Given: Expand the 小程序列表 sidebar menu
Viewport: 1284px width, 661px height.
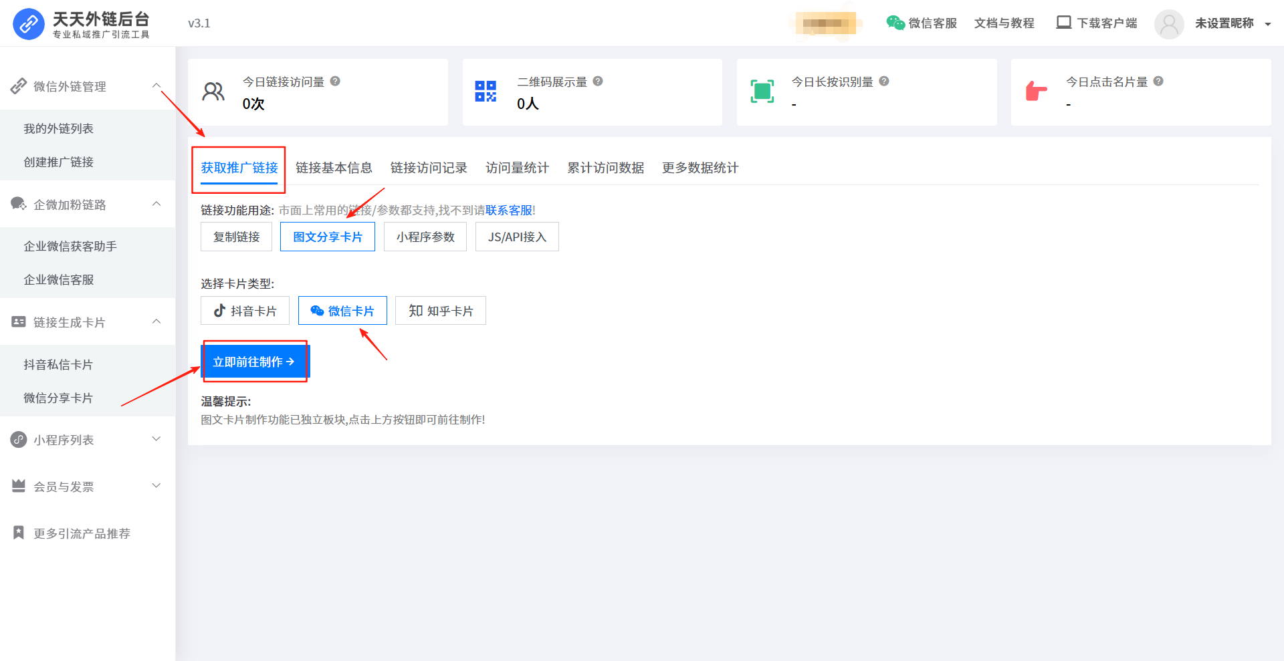Looking at the screenshot, I should (x=156, y=439).
